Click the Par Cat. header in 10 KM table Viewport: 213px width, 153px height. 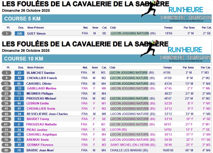(206, 67)
